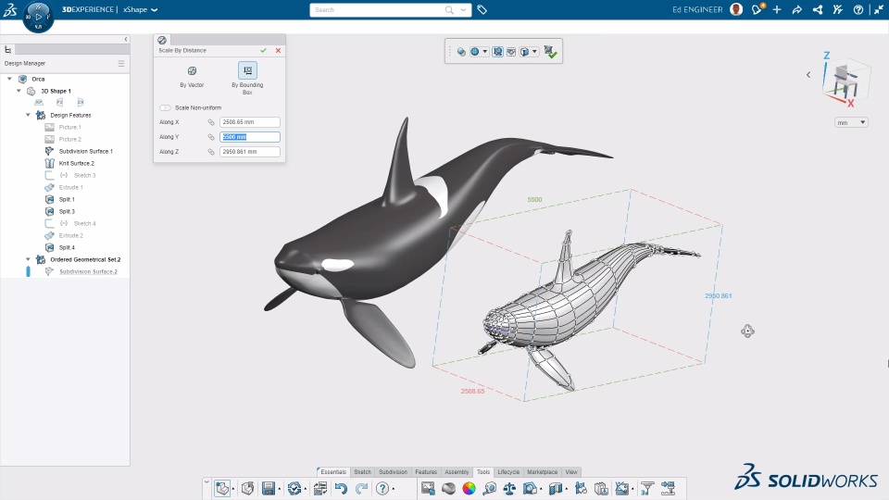This screenshot has width=889, height=500.
Task: Click the balance scale mass tool
Action: pos(509,488)
